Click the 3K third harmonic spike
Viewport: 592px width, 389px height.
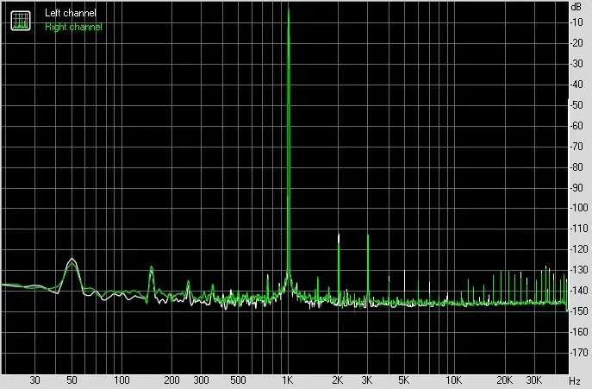coord(368,236)
